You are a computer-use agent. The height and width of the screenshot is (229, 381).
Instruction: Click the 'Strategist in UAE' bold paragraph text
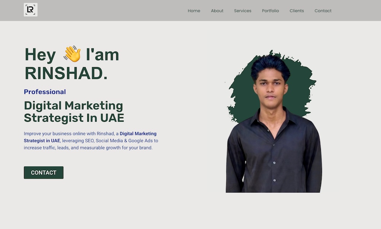click(42, 141)
